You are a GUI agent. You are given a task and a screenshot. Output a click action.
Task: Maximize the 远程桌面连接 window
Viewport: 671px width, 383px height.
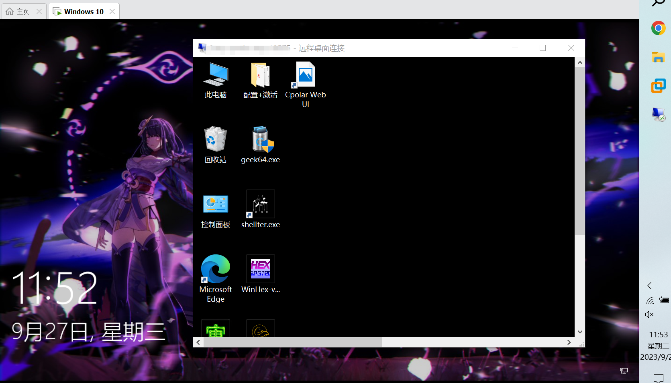pyautogui.click(x=543, y=48)
